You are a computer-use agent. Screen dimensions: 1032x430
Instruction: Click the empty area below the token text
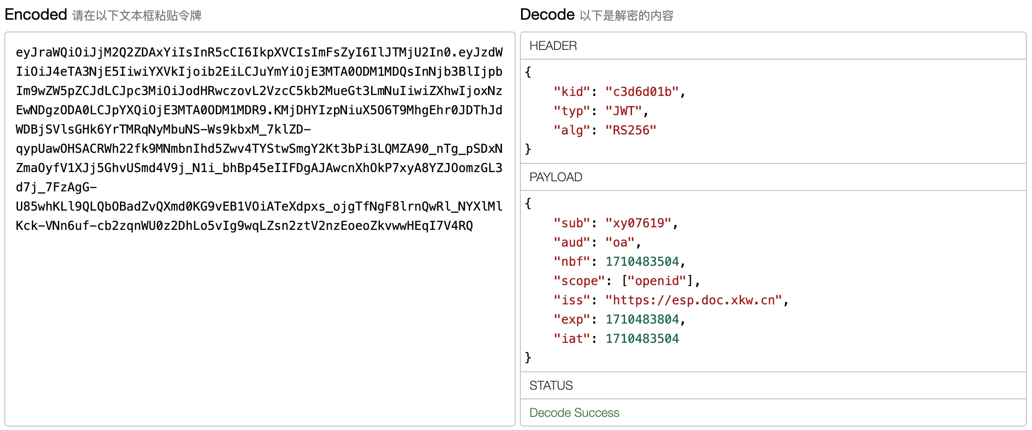259,328
